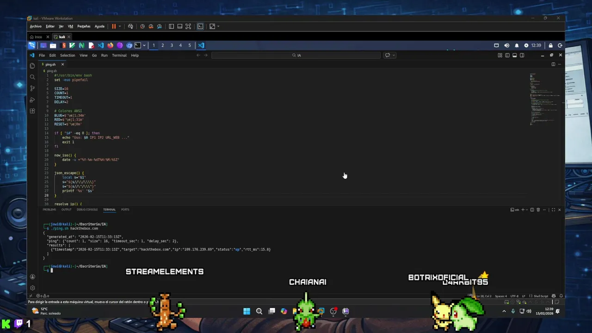Click VMware send Ctrl+Alt+Del icon
Image resolution: width=592 pixels, height=333 pixels.
pyautogui.click(x=130, y=26)
